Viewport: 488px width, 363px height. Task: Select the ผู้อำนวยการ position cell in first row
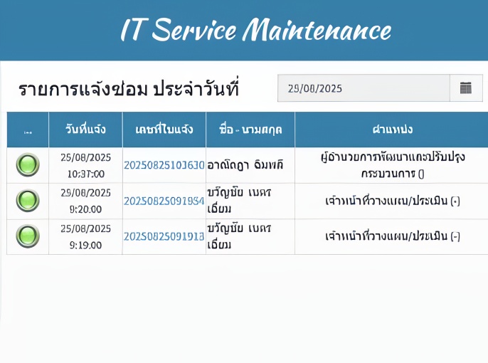[x=392, y=165]
